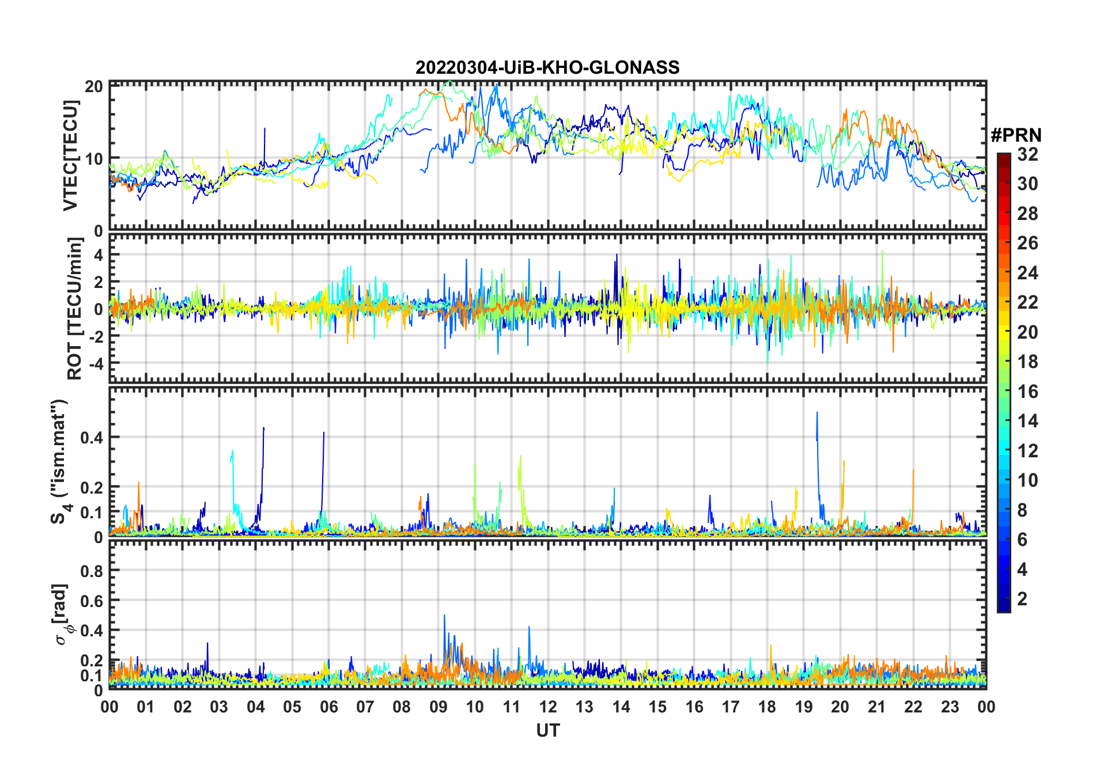
Task: Click the sigma phi [rad] y-axis label
Action: tap(62, 614)
